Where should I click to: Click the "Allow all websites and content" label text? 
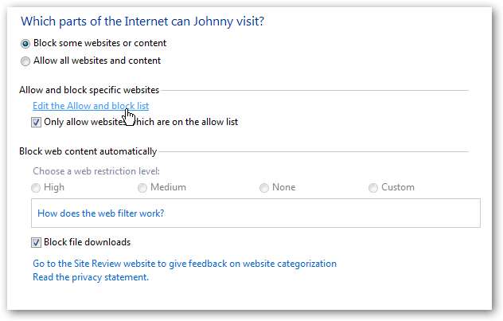tap(97, 61)
